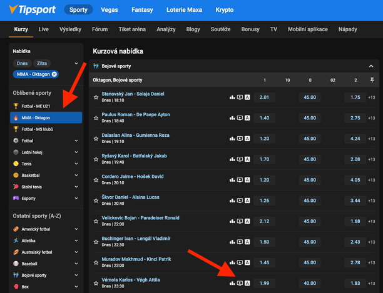Open live stream icon for Buchinger Ivan match
The height and width of the screenshot is (293, 383).
coord(240,242)
